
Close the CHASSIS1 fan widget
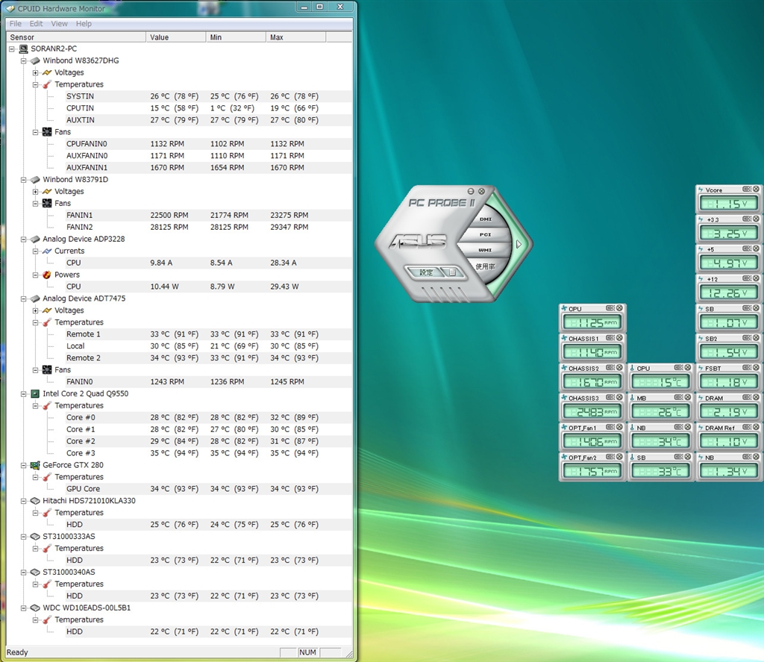[619, 338]
